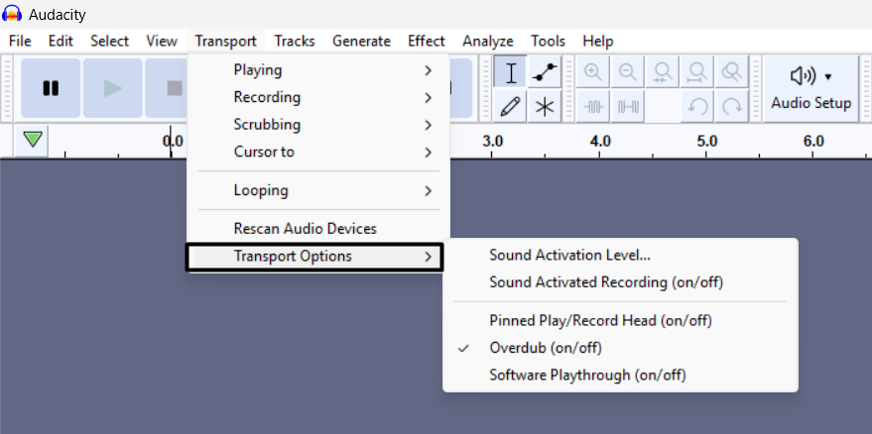Open the Analyze menu
Image resolution: width=872 pixels, height=434 pixels.
click(487, 41)
